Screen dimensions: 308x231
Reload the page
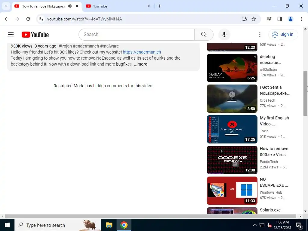28,19
